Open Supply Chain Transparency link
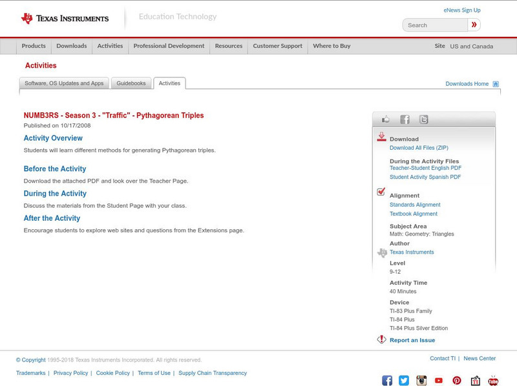The image size is (517, 386). click(x=213, y=373)
